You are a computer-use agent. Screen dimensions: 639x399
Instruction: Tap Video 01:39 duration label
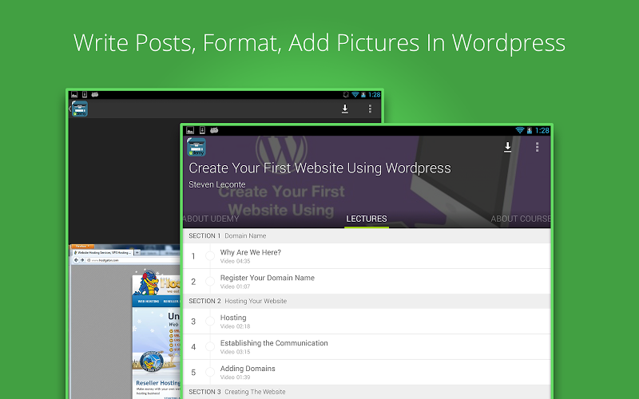(x=235, y=377)
